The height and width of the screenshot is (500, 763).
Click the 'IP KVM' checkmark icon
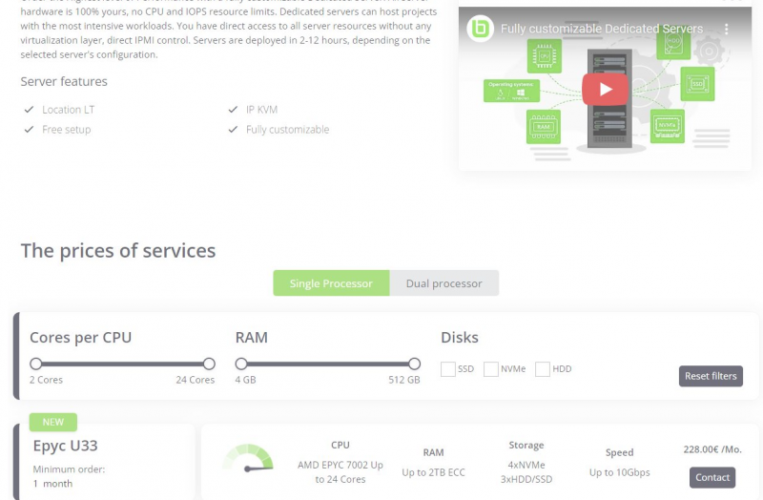233,110
